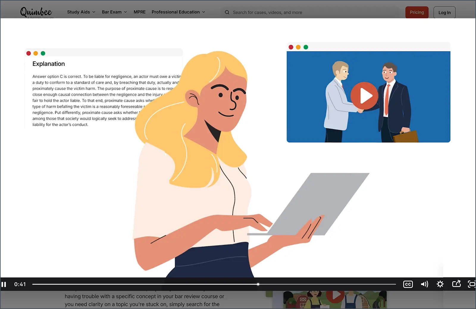476x309 pixels.
Task: Expand the Professional Education menu
Action: [x=178, y=12]
